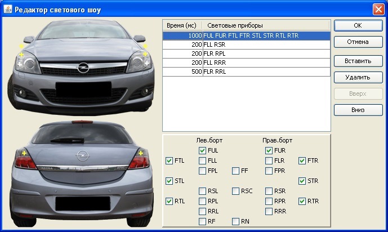
Task: Enable the FLR checkbox
Action: tap(269, 160)
